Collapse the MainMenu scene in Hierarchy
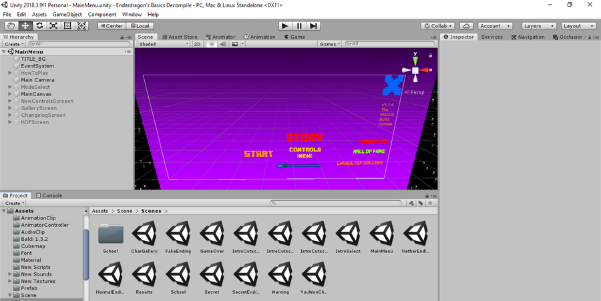The height and width of the screenshot is (301, 601). tap(4, 51)
